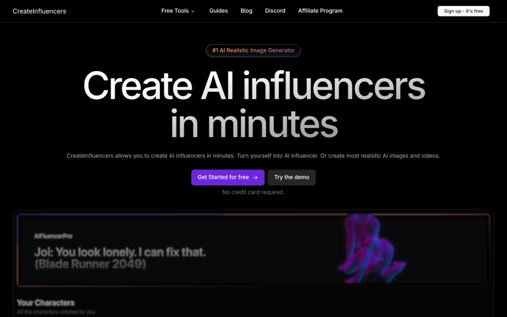The width and height of the screenshot is (507, 317).
Task: Go to the Blog link
Action: (x=246, y=11)
